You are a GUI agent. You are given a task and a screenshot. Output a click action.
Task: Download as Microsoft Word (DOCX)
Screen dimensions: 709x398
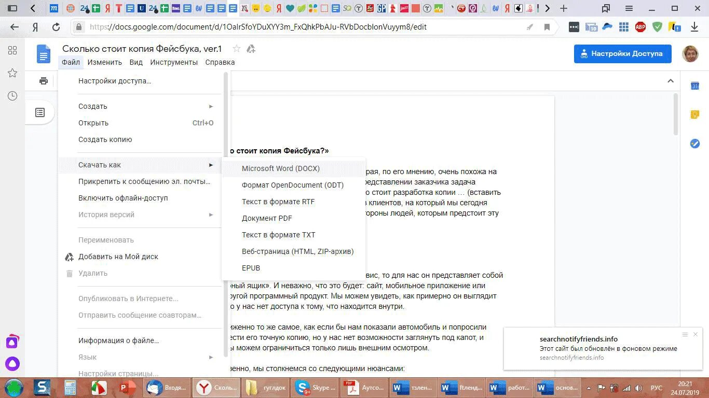point(294,168)
